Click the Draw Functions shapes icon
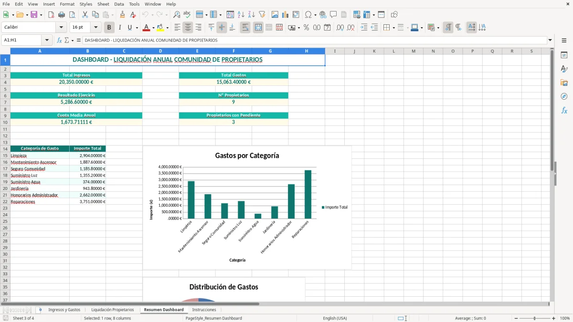The height and width of the screenshot is (322, 573). point(394,15)
